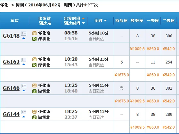This screenshot has width=179, height=134.
Task: Click terminal station icon for G6144 深圳北
Action: [x=34, y=117]
